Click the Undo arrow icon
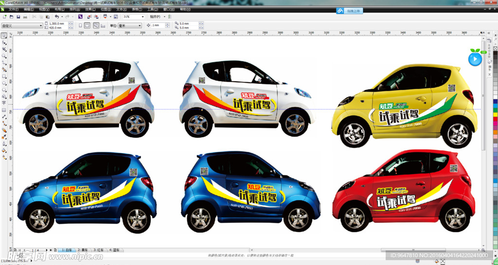 tap(56, 17)
